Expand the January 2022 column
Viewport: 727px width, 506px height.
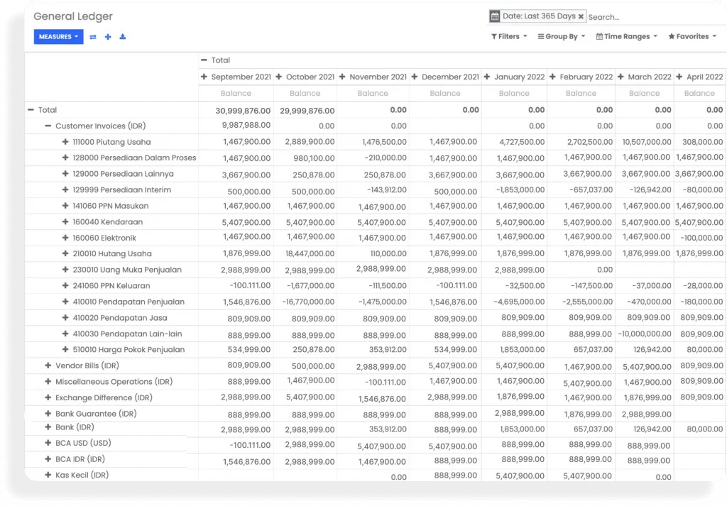487,77
